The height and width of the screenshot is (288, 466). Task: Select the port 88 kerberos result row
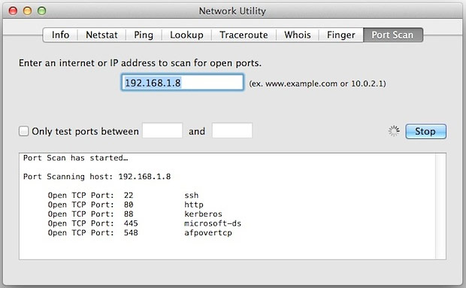click(135, 214)
